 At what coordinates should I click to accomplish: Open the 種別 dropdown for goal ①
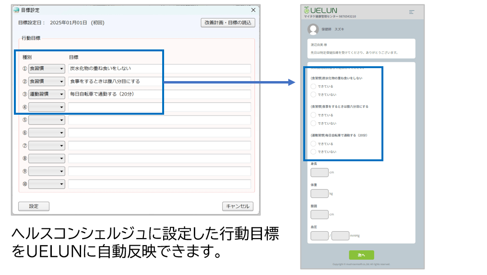click(46, 69)
